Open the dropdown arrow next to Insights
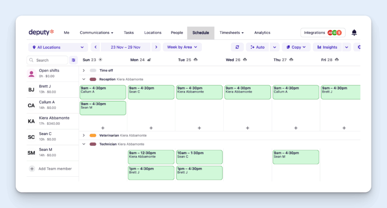The height and width of the screenshot is (208, 387). pyautogui.click(x=347, y=47)
